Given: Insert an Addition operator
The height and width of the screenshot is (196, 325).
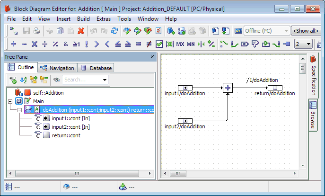Looking at the screenshot, I should (13, 44).
